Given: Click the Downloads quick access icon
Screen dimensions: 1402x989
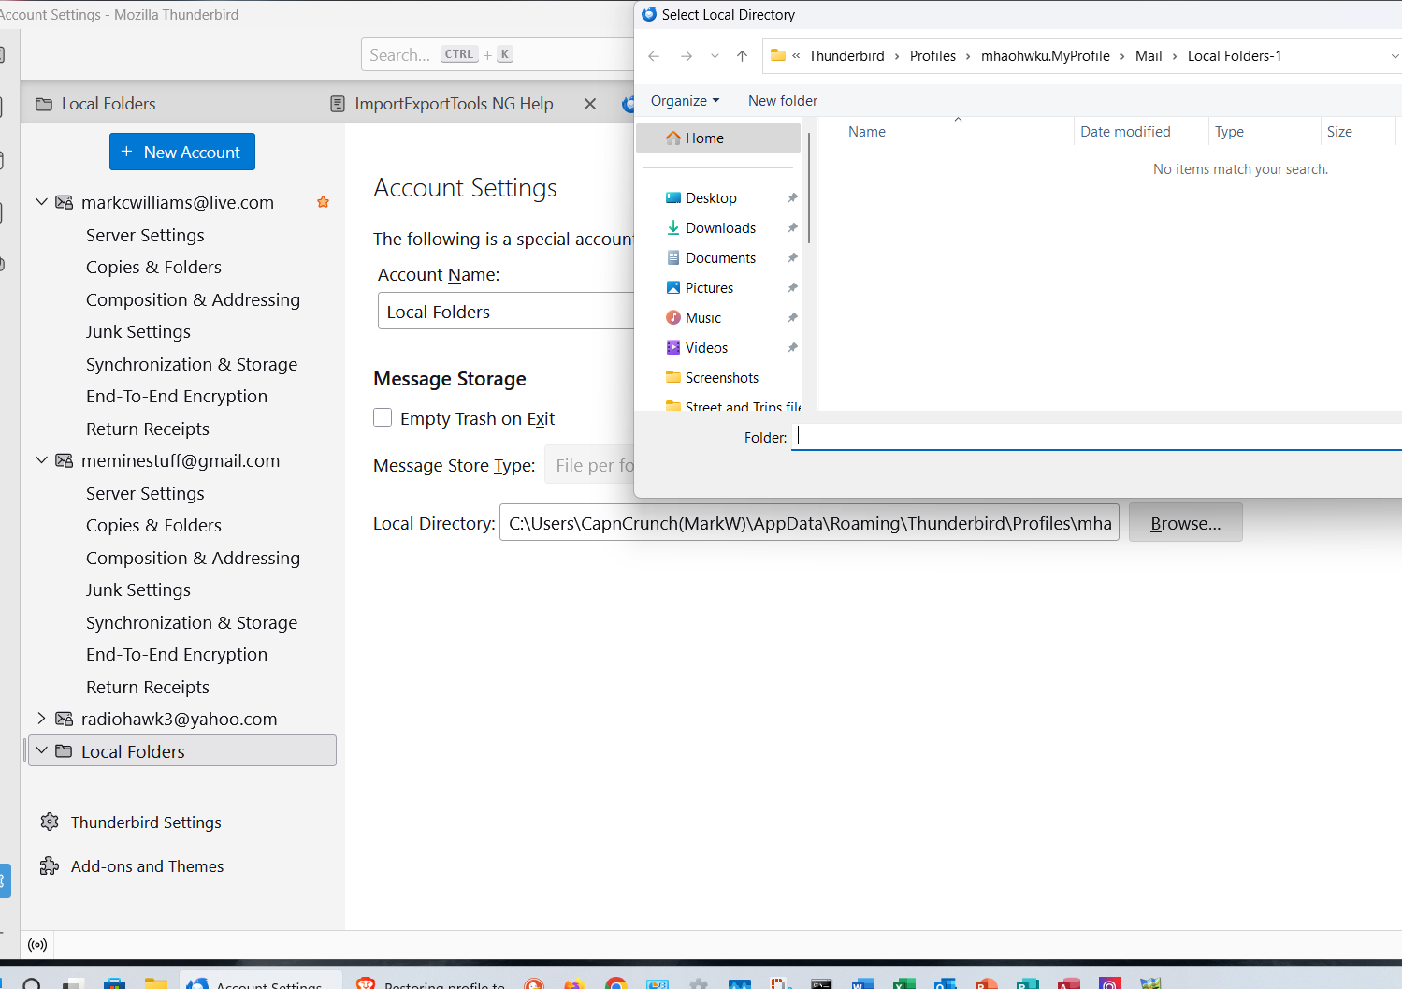Looking at the screenshot, I should coord(672,228).
